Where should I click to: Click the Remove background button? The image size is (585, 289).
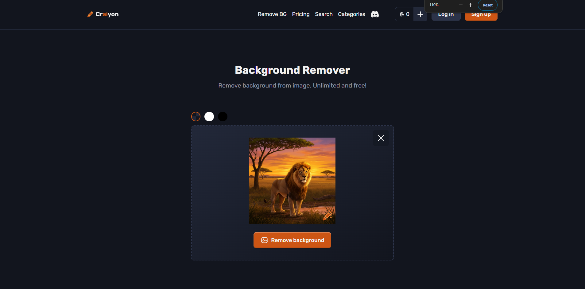[292, 240]
